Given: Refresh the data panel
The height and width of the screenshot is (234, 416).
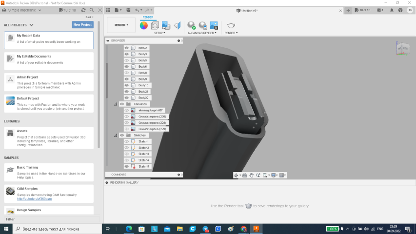Looking at the screenshot, I should point(83,10).
